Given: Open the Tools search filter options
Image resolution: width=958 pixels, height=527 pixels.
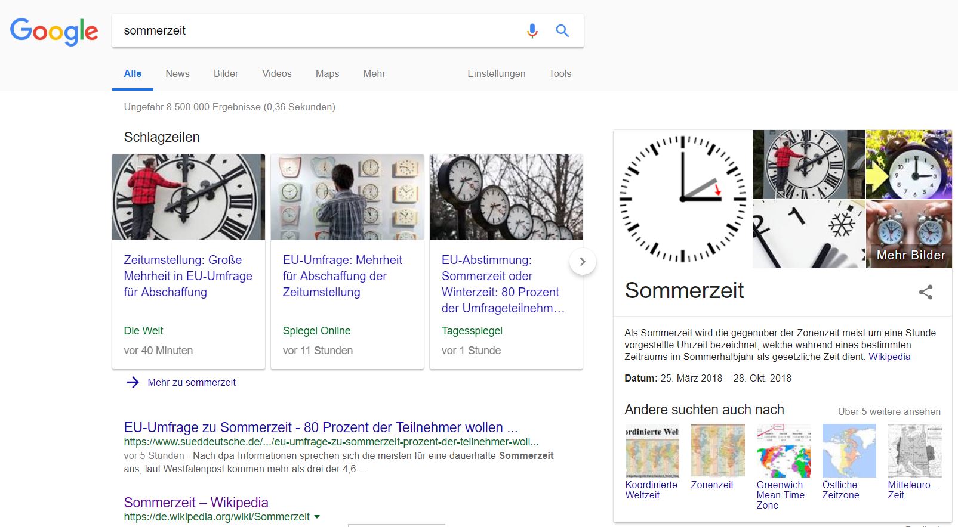Looking at the screenshot, I should [560, 73].
